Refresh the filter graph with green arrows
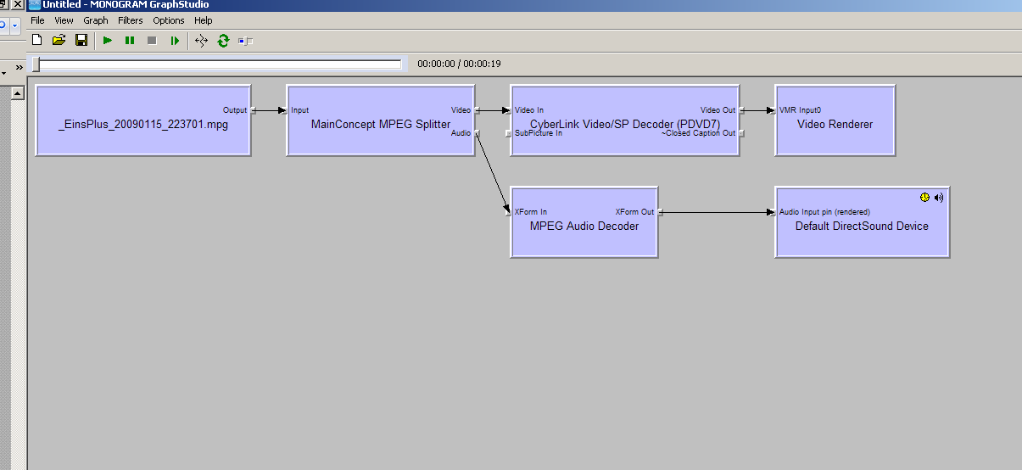The height and width of the screenshot is (470, 1022). [x=223, y=40]
